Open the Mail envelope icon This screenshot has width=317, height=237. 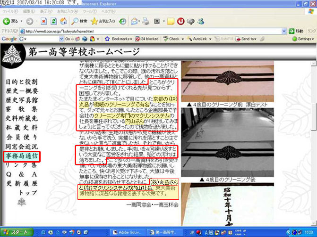pyautogui.click(x=134, y=21)
